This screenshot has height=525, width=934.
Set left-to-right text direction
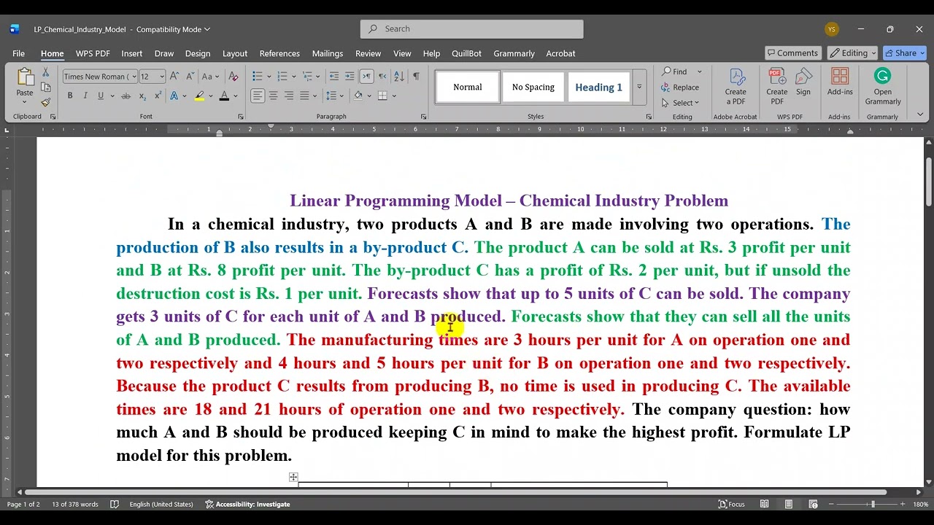(366, 77)
